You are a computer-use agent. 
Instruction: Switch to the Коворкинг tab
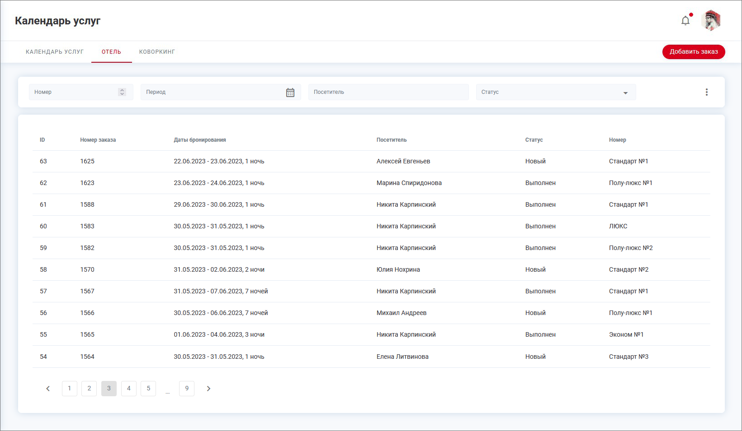(x=157, y=52)
